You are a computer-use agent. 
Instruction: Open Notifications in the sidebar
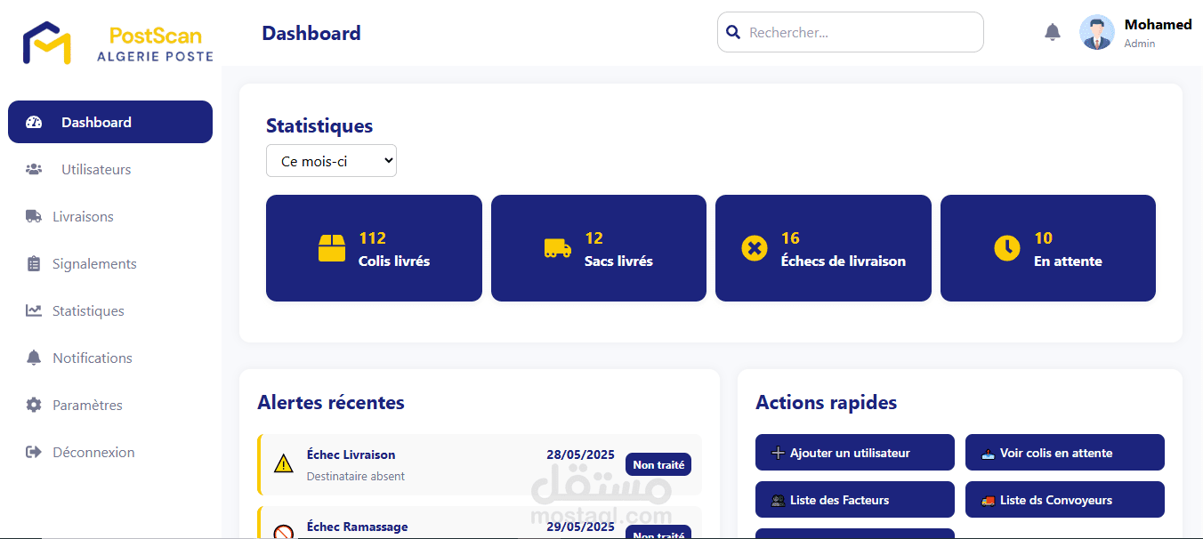(110, 358)
